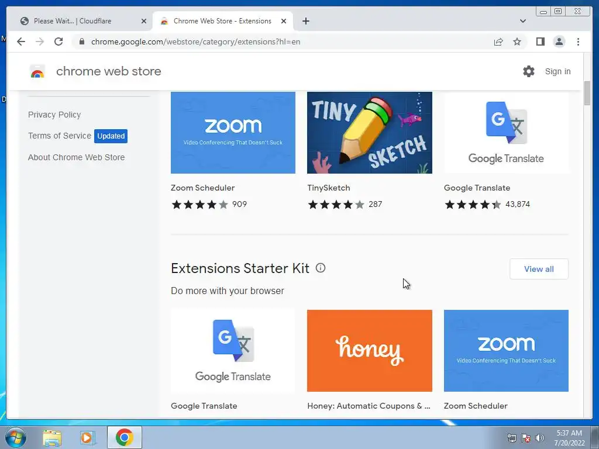
Task: Open the TinySketch thumbnail
Action: coord(370,133)
